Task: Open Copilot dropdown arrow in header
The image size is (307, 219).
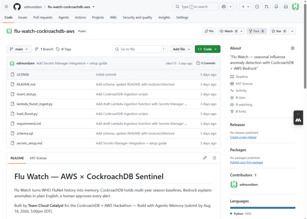Action: 230,6
